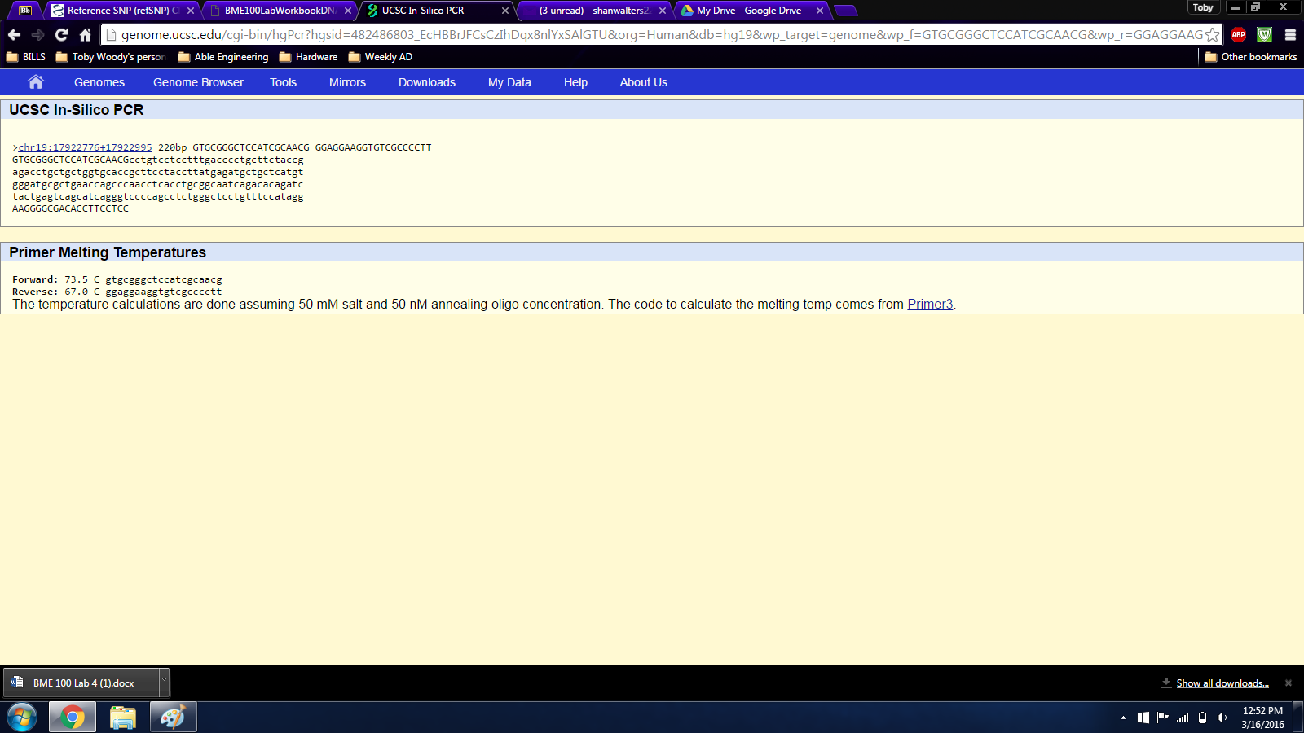Switch to BME100LabWorkbook tab
1304x733 pixels.
click(x=279, y=11)
